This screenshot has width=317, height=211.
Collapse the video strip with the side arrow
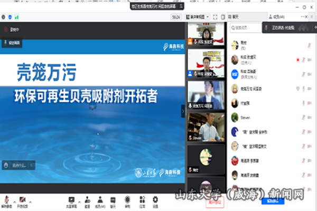tap(183, 111)
